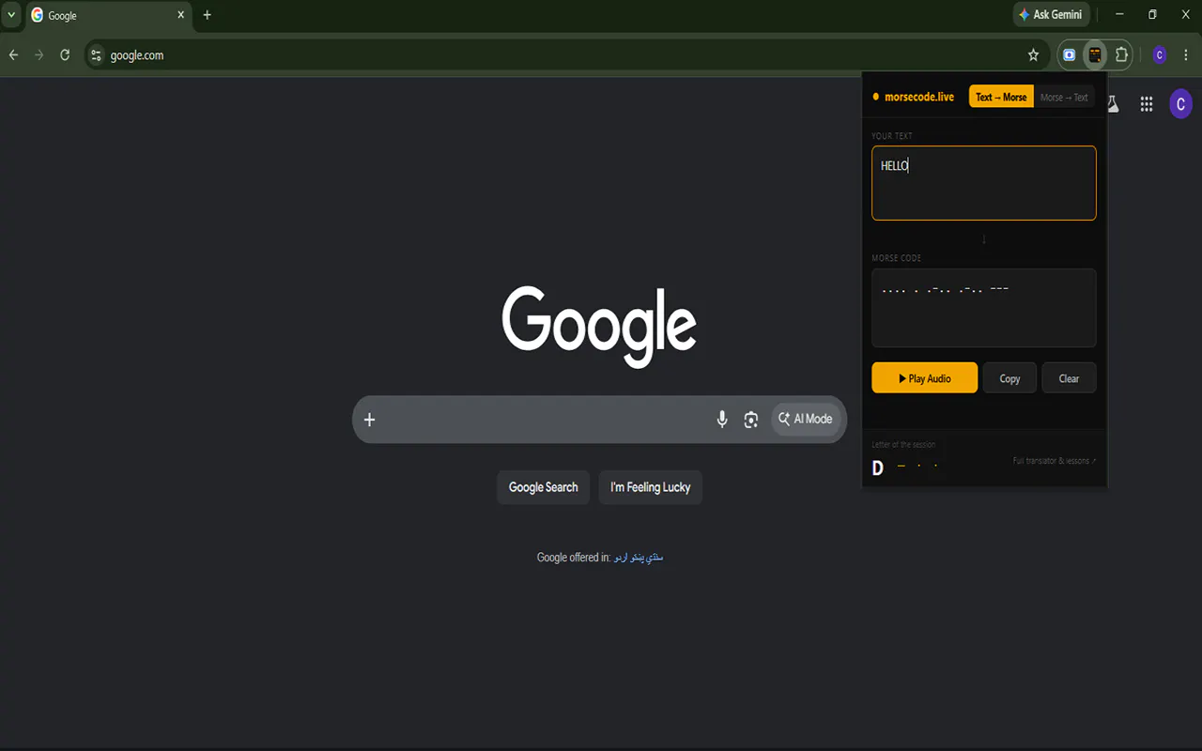This screenshot has height=751, width=1202.
Task: Click into the Your Text input box
Action: click(983, 183)
